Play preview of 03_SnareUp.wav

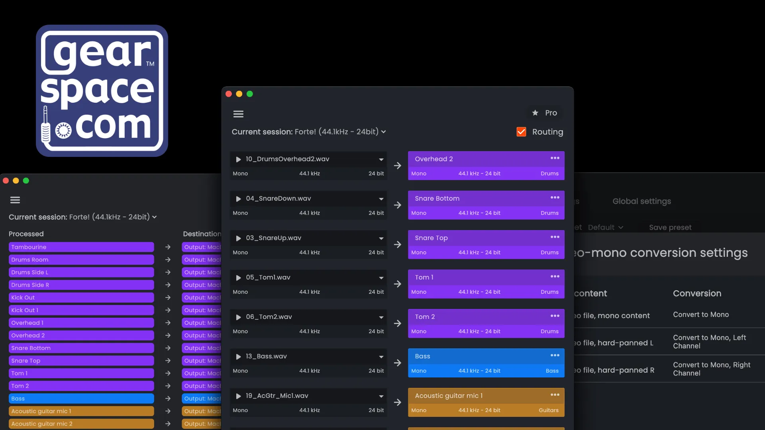pos(238,238)
